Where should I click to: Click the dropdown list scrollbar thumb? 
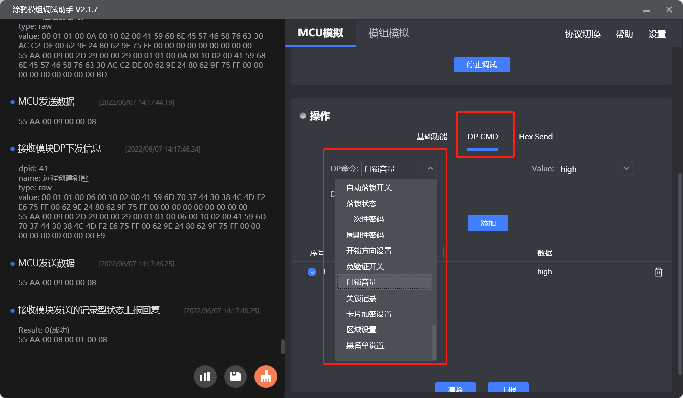pos(434,342)
